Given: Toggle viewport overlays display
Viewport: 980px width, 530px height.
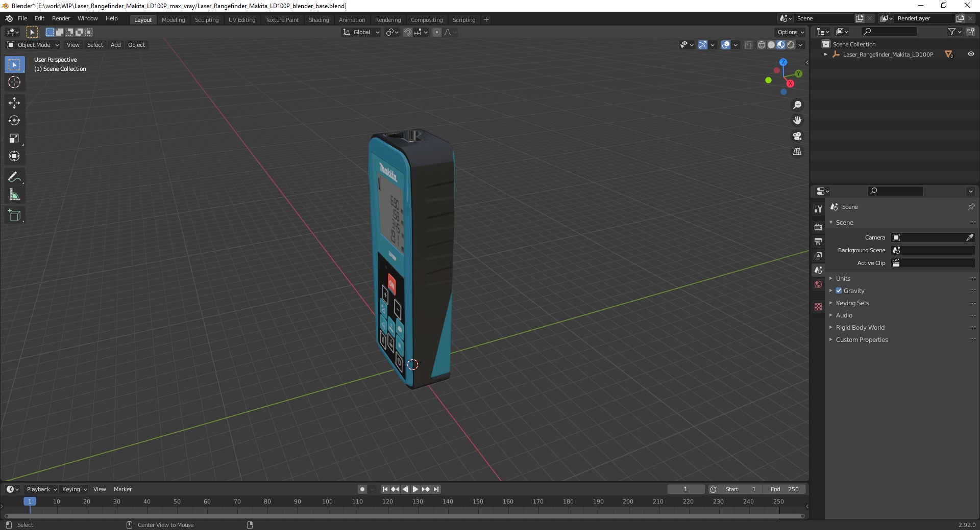Looking at the screenshot, I should (x=726, y=45).
